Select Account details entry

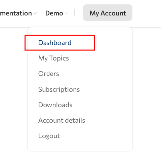(x=62, y=120)
